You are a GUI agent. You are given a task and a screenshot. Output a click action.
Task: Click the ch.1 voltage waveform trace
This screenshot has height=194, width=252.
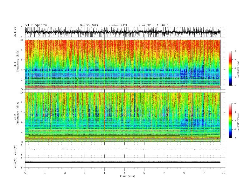[122, 32]
